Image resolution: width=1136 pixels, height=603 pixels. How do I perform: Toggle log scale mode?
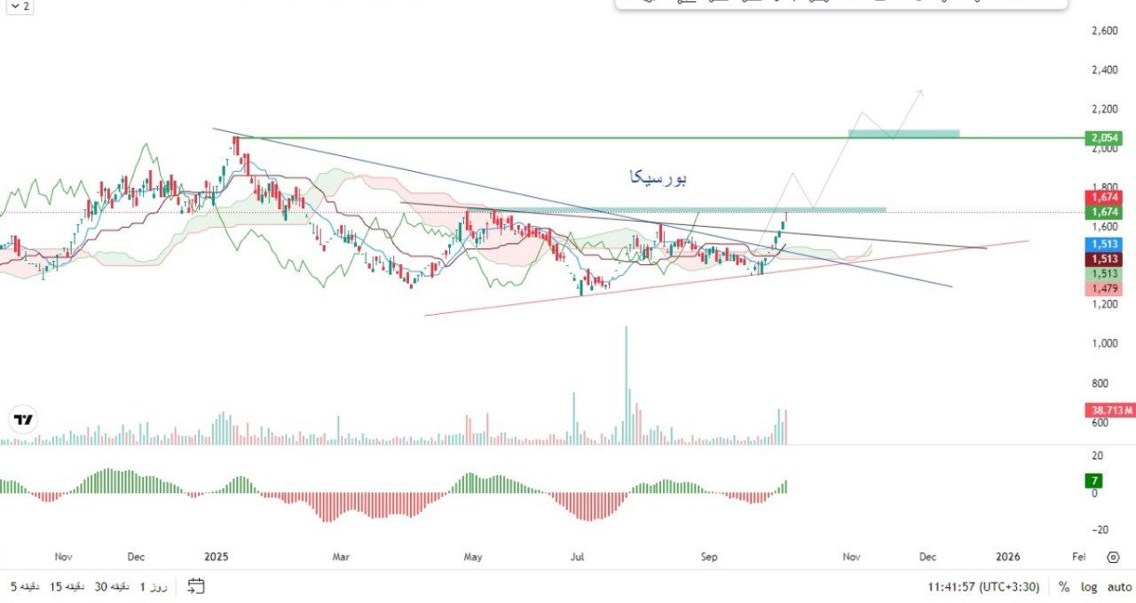[x=1089, y=587]
